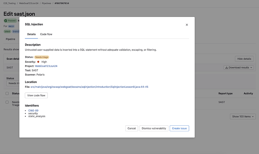The width and height of the screenshot is (259, 154).
Task: Open the SqlInjectionLesson8.java file link
Action: coord(89,87)
